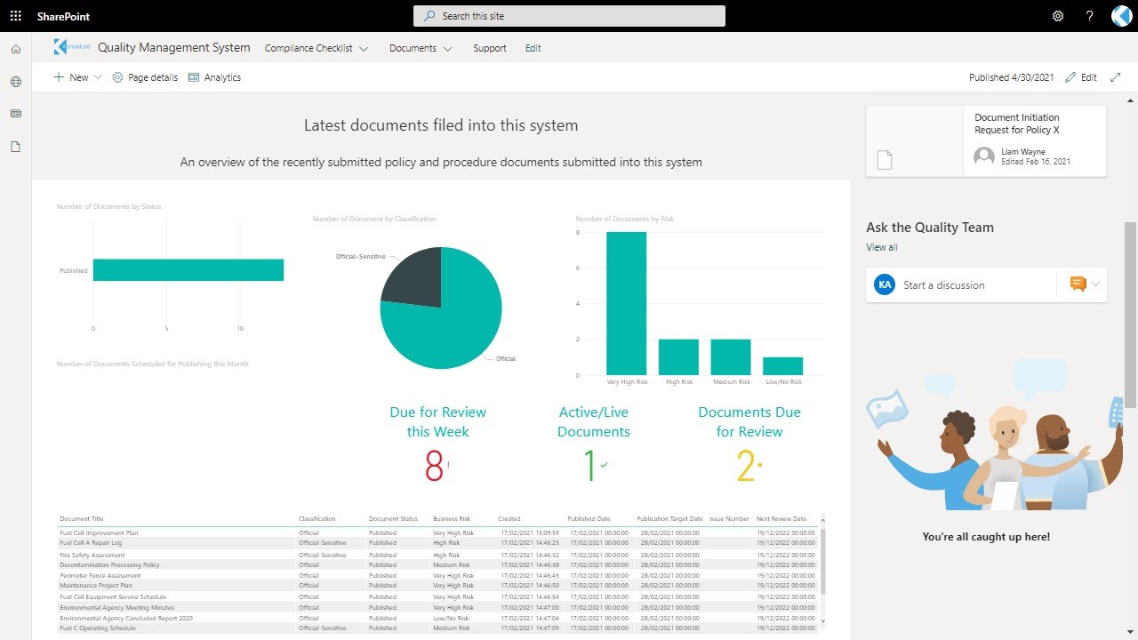
Task: Click the Analytics chart icon
Action: pyautogui.click(x=194, y=77)
